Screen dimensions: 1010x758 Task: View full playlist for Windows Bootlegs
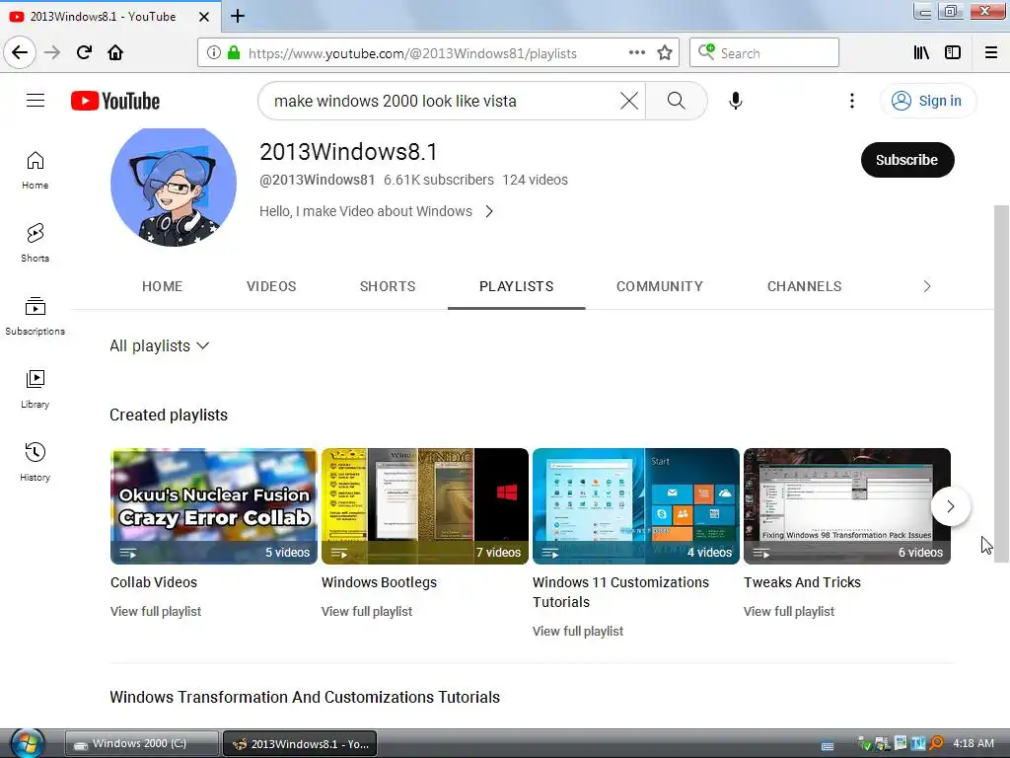(x=367, y=611)
